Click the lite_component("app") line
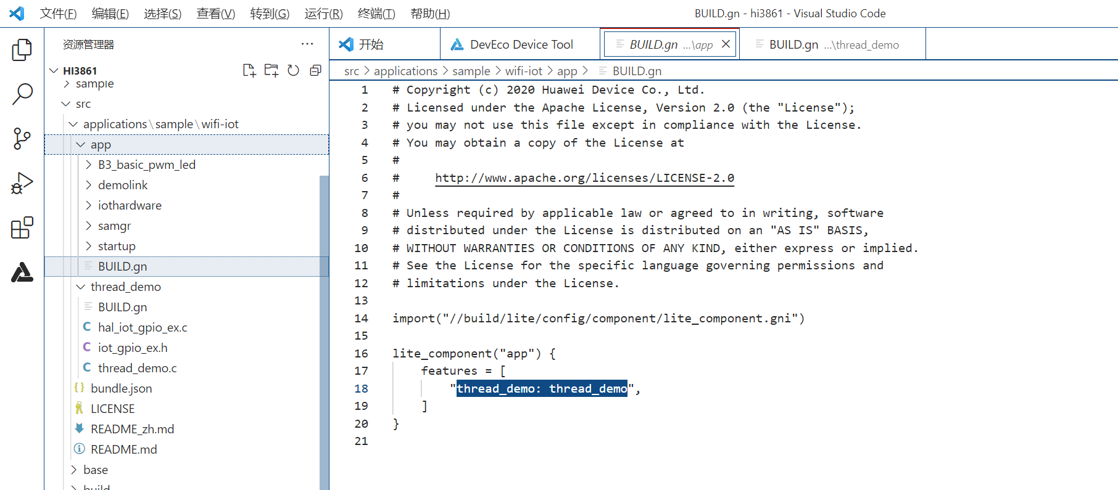 tap(474, 353)
